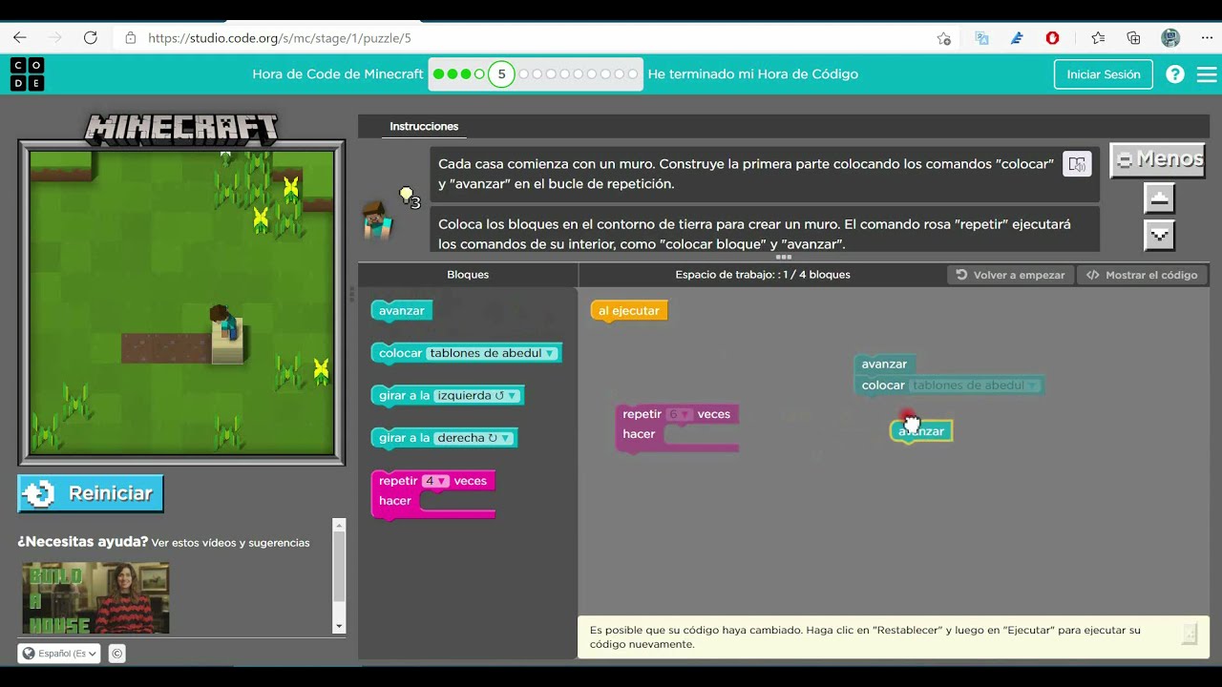Click the site lock icon
1222x687 pixels.
click(131, 38)
